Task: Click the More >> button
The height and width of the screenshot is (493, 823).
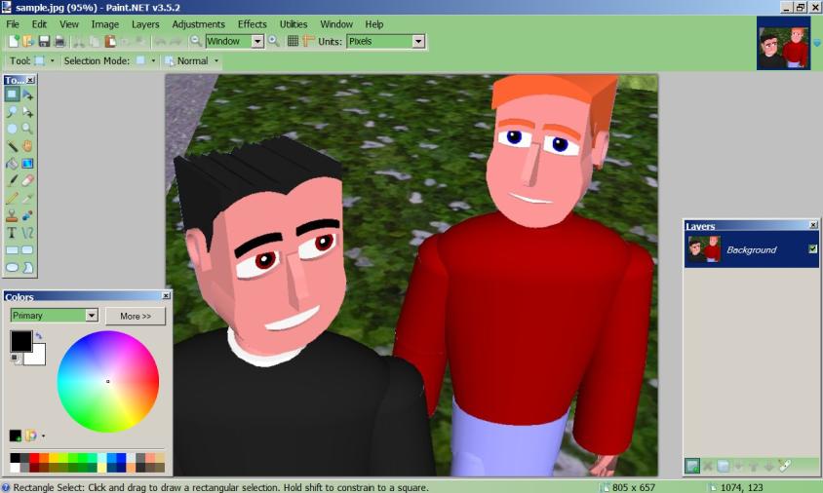Action: 136,316
